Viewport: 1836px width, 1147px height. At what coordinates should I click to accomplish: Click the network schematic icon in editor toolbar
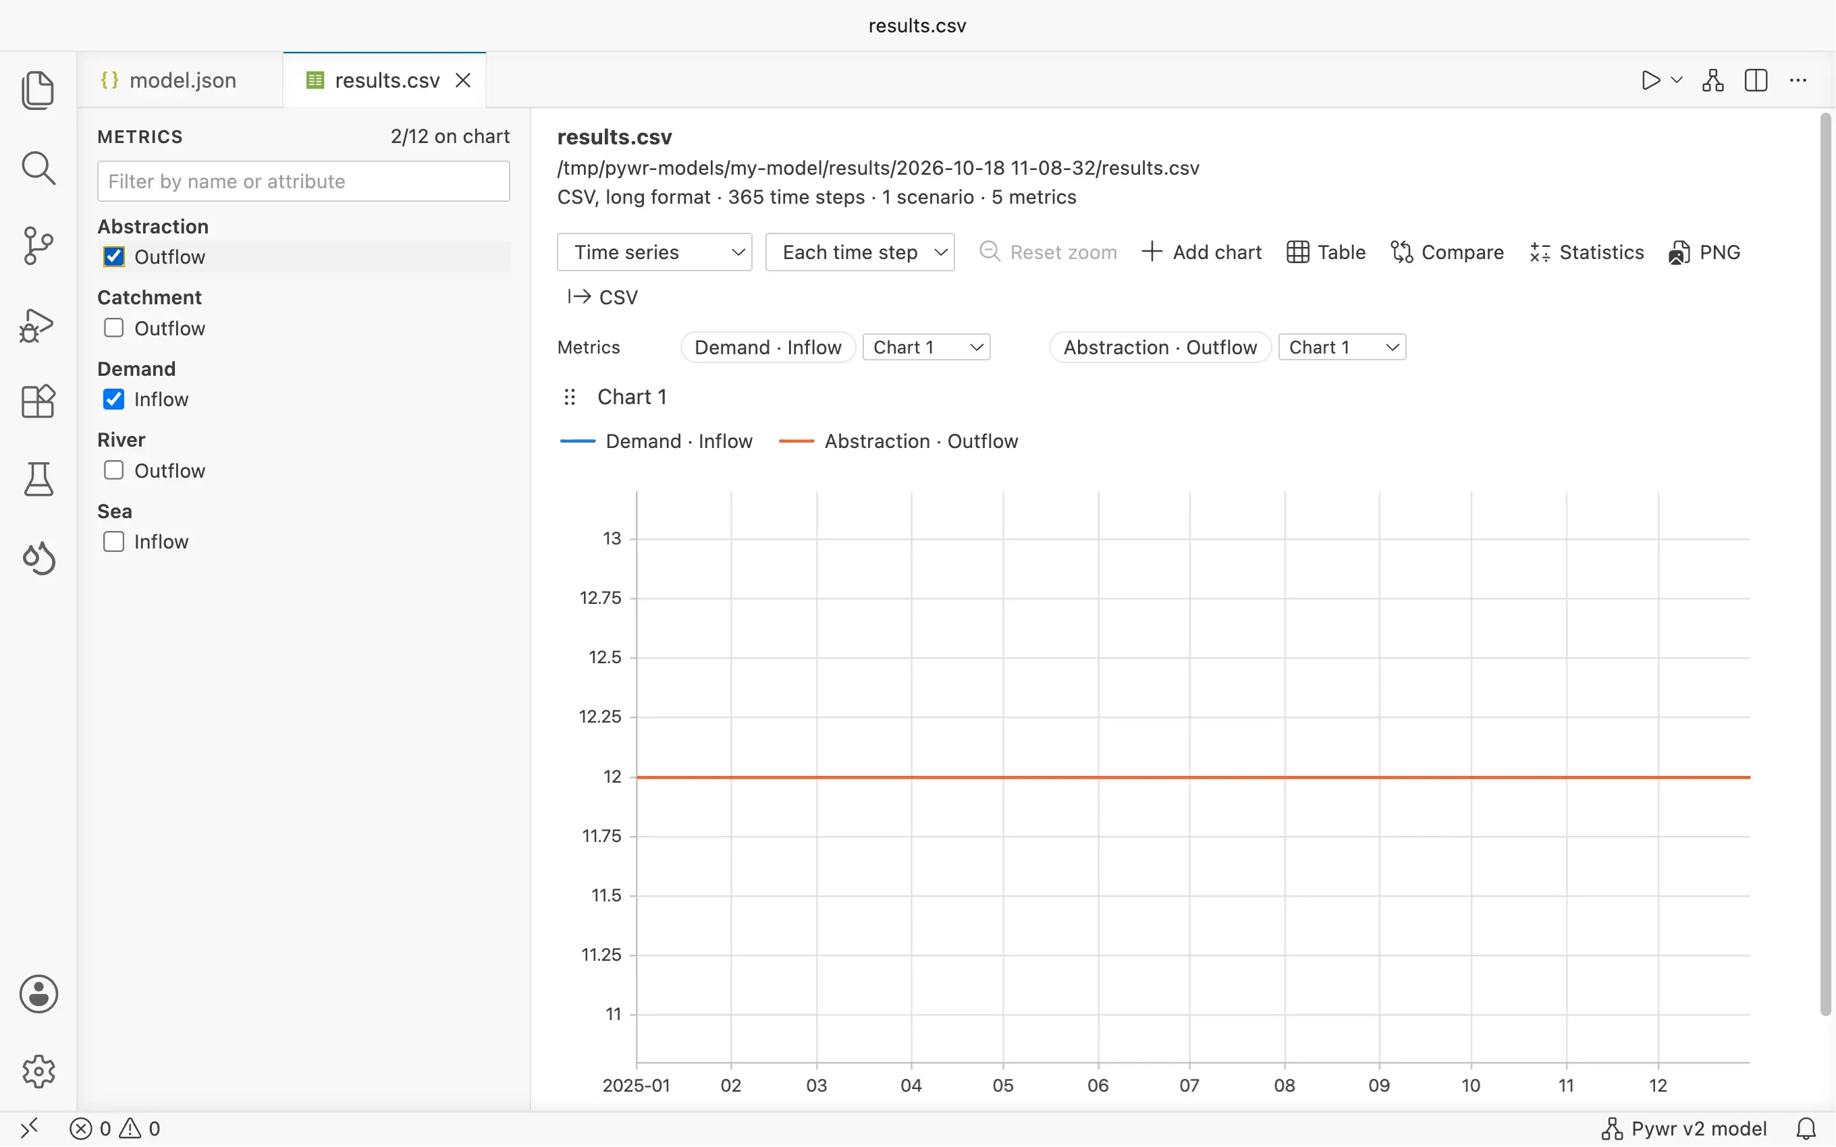tap(1713, 80)
